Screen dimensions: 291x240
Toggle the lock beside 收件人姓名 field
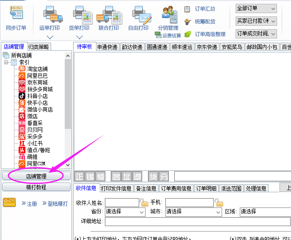pos(144,203)
